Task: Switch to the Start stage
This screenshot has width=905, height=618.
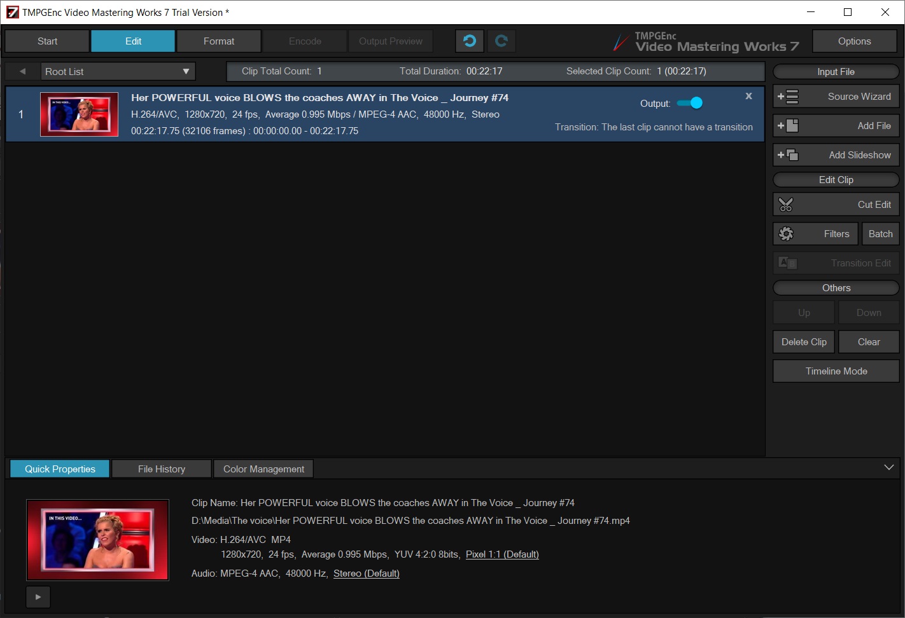Action: 47,41
